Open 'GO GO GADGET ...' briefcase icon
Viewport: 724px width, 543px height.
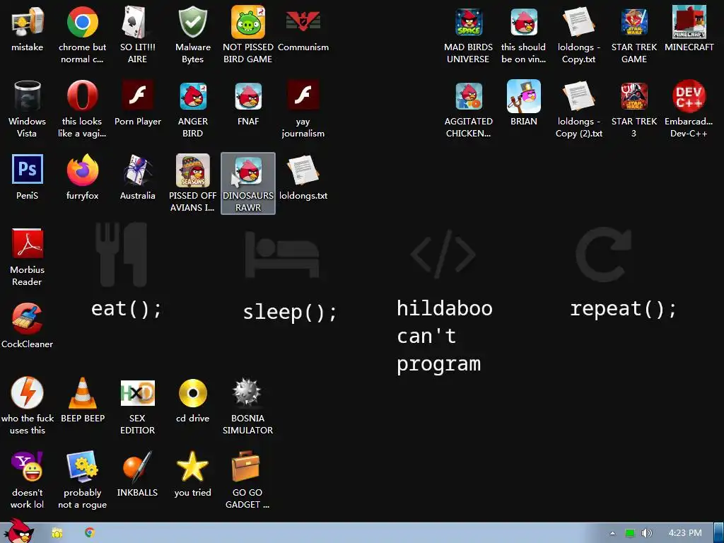coord(246,467)
